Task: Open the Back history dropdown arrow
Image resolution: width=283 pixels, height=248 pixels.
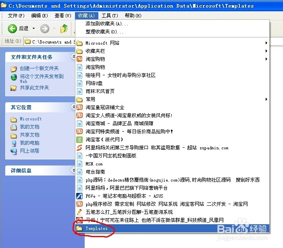Action: (x=33, y=29)
